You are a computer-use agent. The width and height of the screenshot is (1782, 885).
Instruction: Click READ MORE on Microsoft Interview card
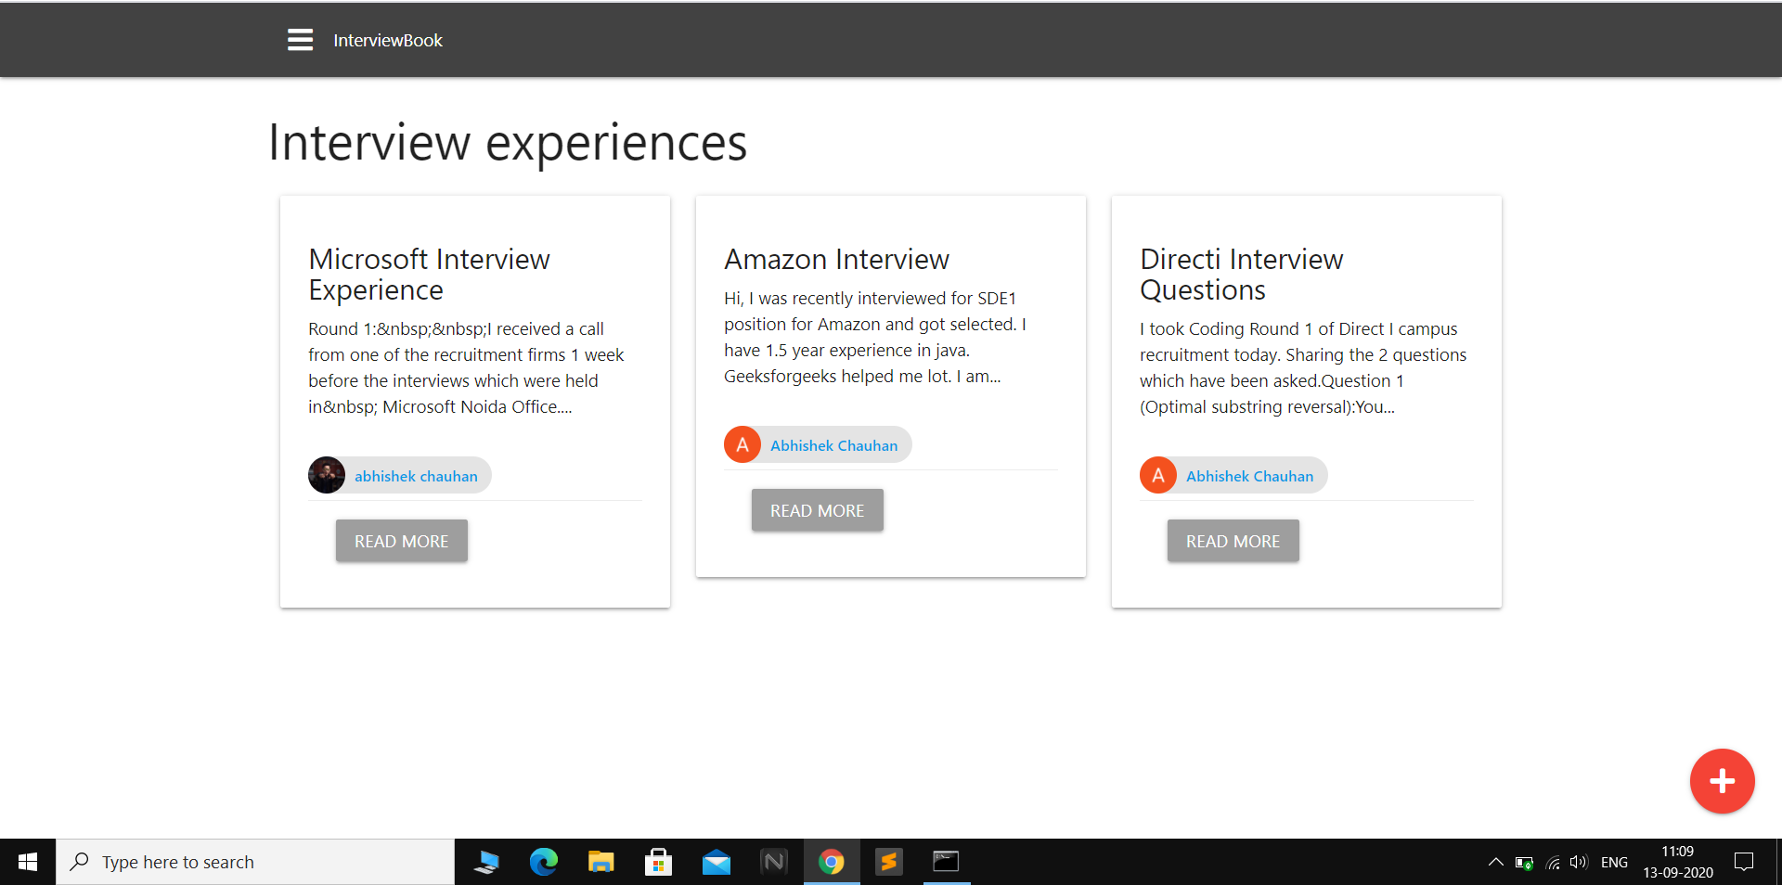coord(402,541)
